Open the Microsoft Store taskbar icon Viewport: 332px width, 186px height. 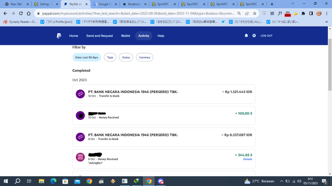[65, 181]
